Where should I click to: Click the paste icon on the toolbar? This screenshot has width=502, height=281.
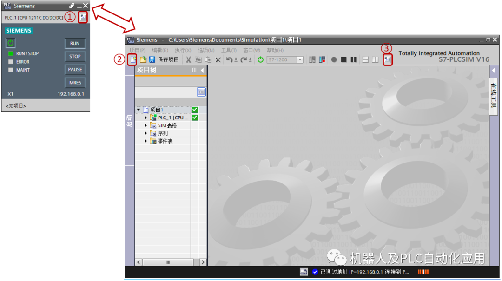(x=209, y=60)
